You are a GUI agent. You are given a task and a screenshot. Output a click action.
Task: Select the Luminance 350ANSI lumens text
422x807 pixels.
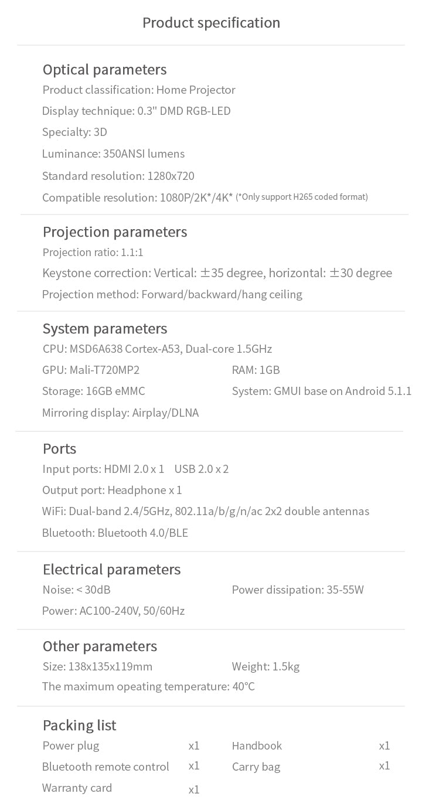pos(113,154)
